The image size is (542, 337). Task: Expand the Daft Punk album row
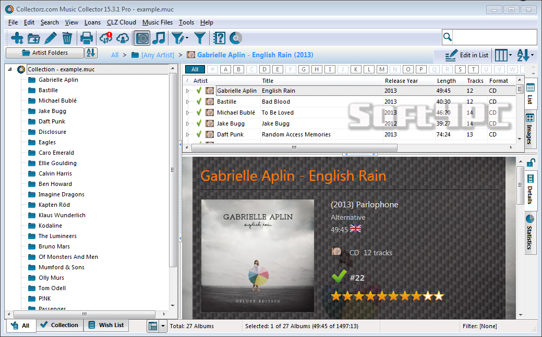tap(188, 135)
